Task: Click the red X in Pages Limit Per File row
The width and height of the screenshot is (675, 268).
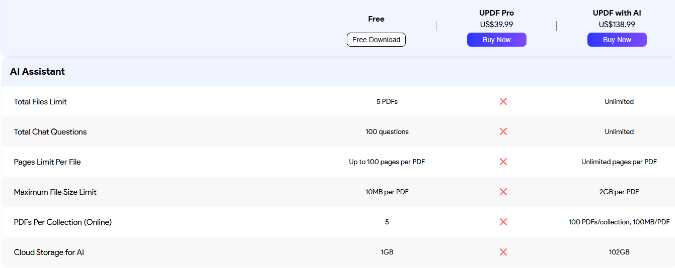Action: point(503,162)
